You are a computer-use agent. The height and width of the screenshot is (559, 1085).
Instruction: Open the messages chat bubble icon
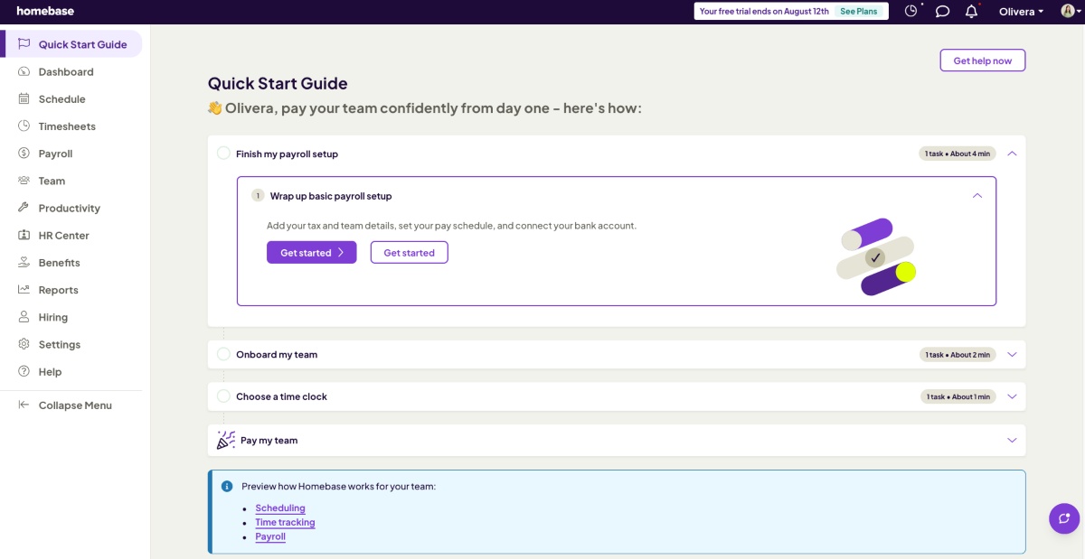[x=941, y=11]
